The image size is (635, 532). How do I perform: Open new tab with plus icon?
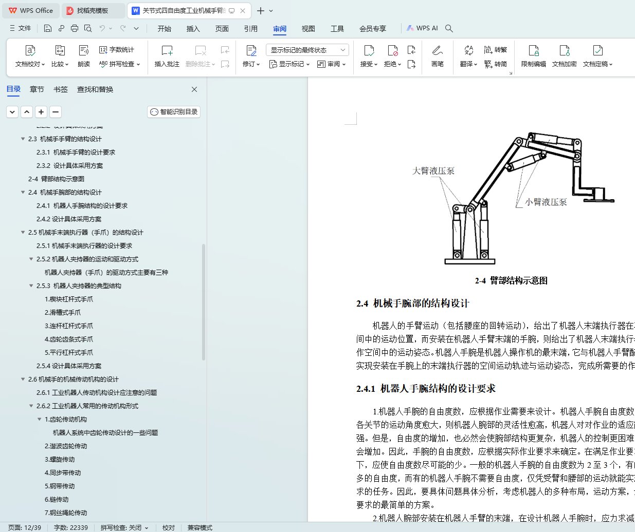(261, 11)
